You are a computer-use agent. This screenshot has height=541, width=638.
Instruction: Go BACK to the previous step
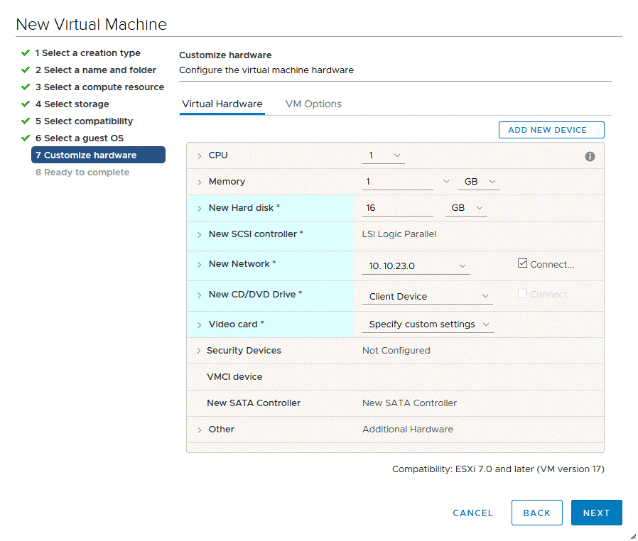pos(536,513)
